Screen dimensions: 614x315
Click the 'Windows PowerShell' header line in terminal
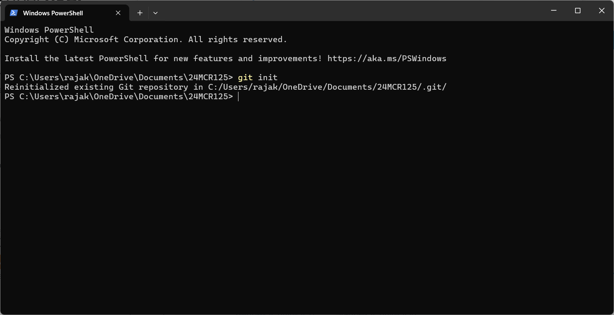49,30
